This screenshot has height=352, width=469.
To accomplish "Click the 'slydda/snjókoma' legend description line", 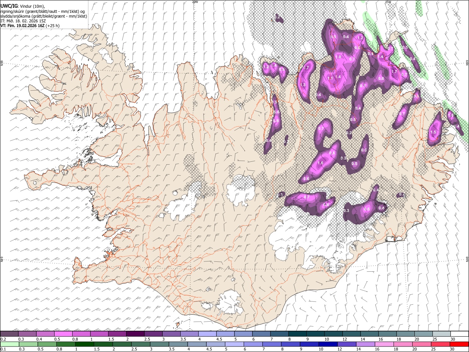I will coord(44,16).
